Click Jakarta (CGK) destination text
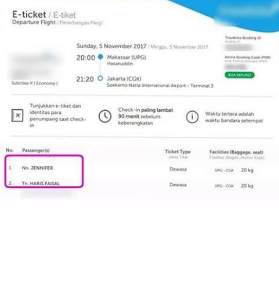The image size is (279, 289). click(x=124, y=79)
